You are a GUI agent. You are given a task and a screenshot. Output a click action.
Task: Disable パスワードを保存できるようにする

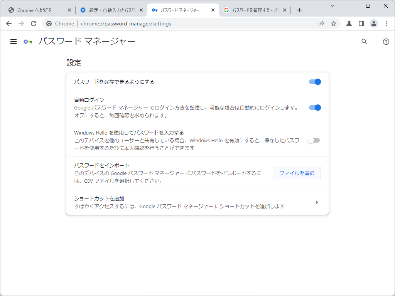pyautogui.click(x=314, y=82)
